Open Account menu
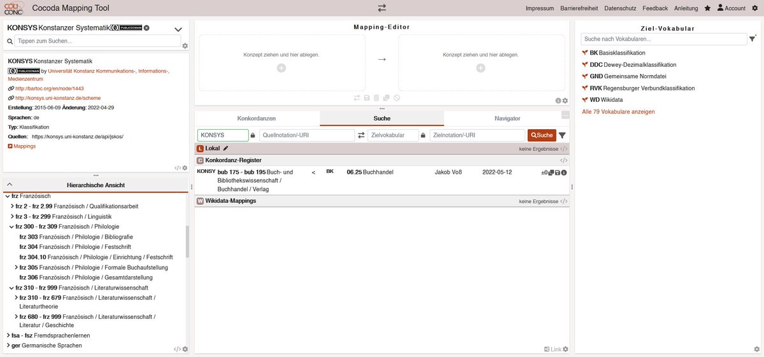The image size is (764, 357). [731, 8]
